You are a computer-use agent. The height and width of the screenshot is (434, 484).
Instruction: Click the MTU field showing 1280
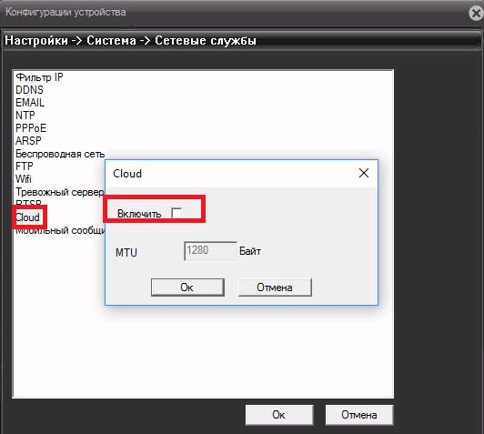click(x=210, y=251)
